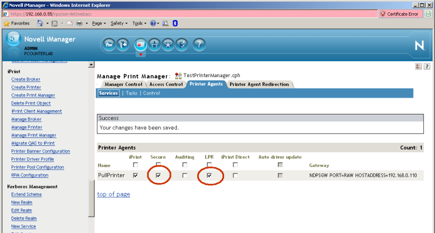The image size is (435, 233).
Task: Open the Safety dropdown menu
Action: (119, 23)
